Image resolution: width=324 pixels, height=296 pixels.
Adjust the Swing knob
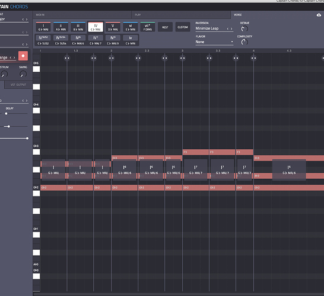pos(23,74)
